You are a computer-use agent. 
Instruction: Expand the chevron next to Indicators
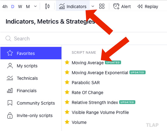click(x=93, y=7)
